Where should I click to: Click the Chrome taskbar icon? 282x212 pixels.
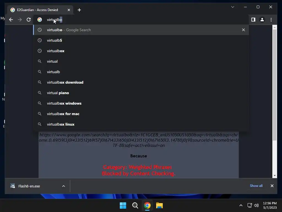(147, 205)
